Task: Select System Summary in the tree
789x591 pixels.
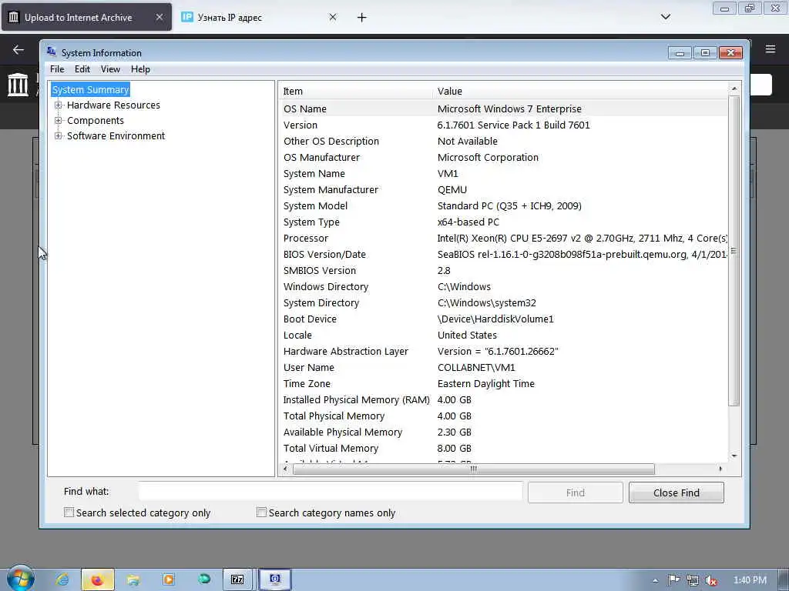Action: [x=91, y=89]
